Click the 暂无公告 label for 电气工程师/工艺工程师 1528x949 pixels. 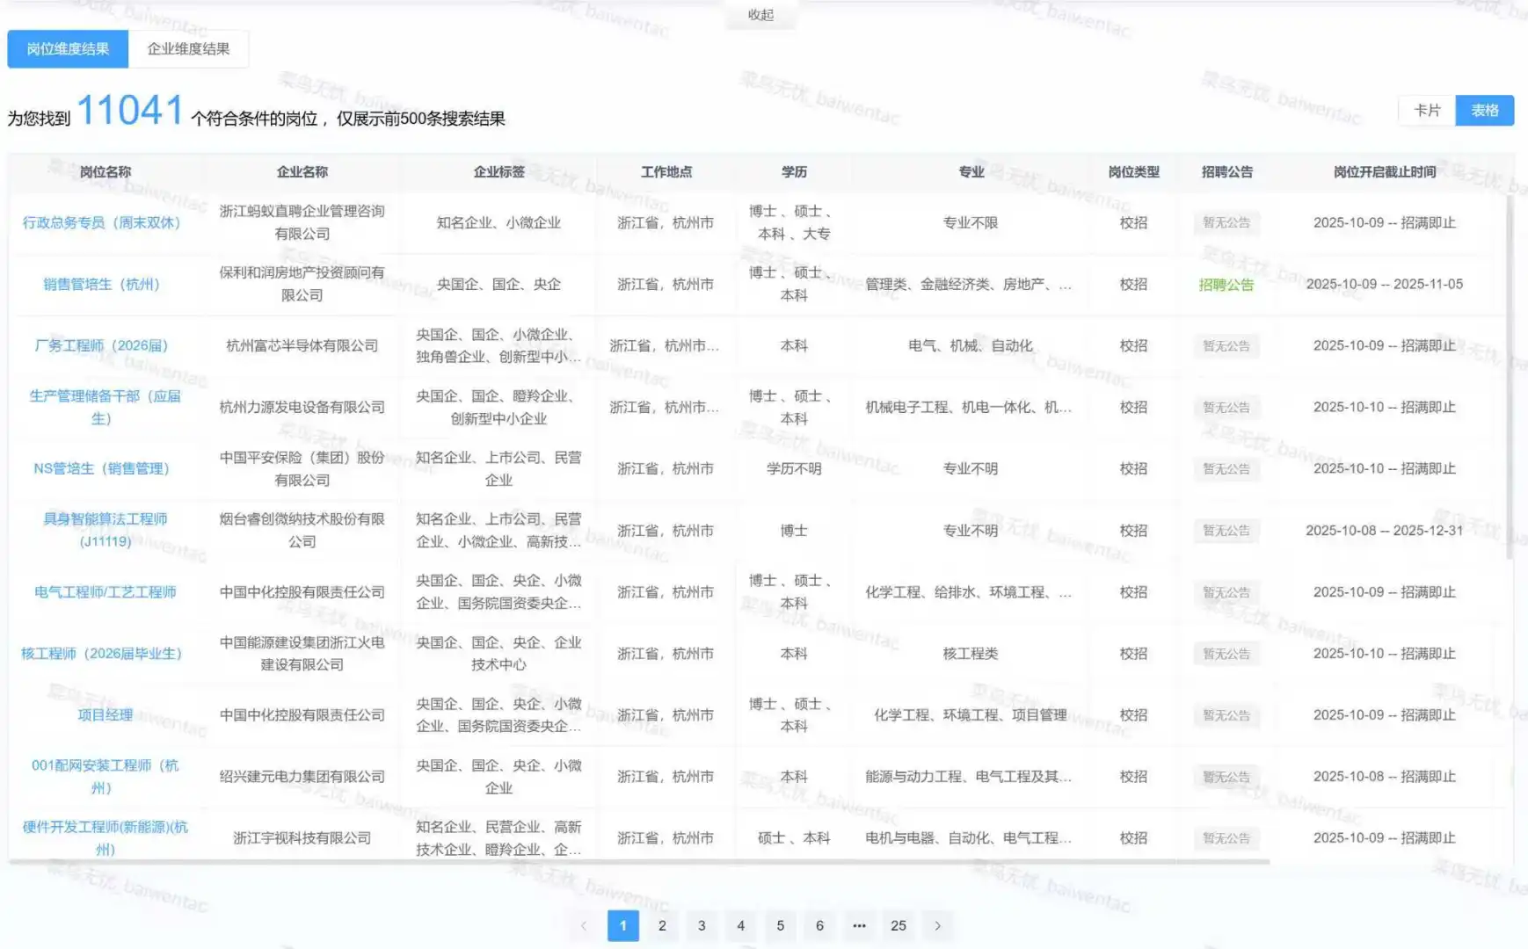coord(1226,591)
